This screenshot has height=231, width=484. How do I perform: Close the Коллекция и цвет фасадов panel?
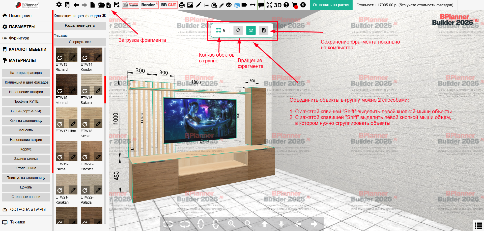tap(104, 16)
